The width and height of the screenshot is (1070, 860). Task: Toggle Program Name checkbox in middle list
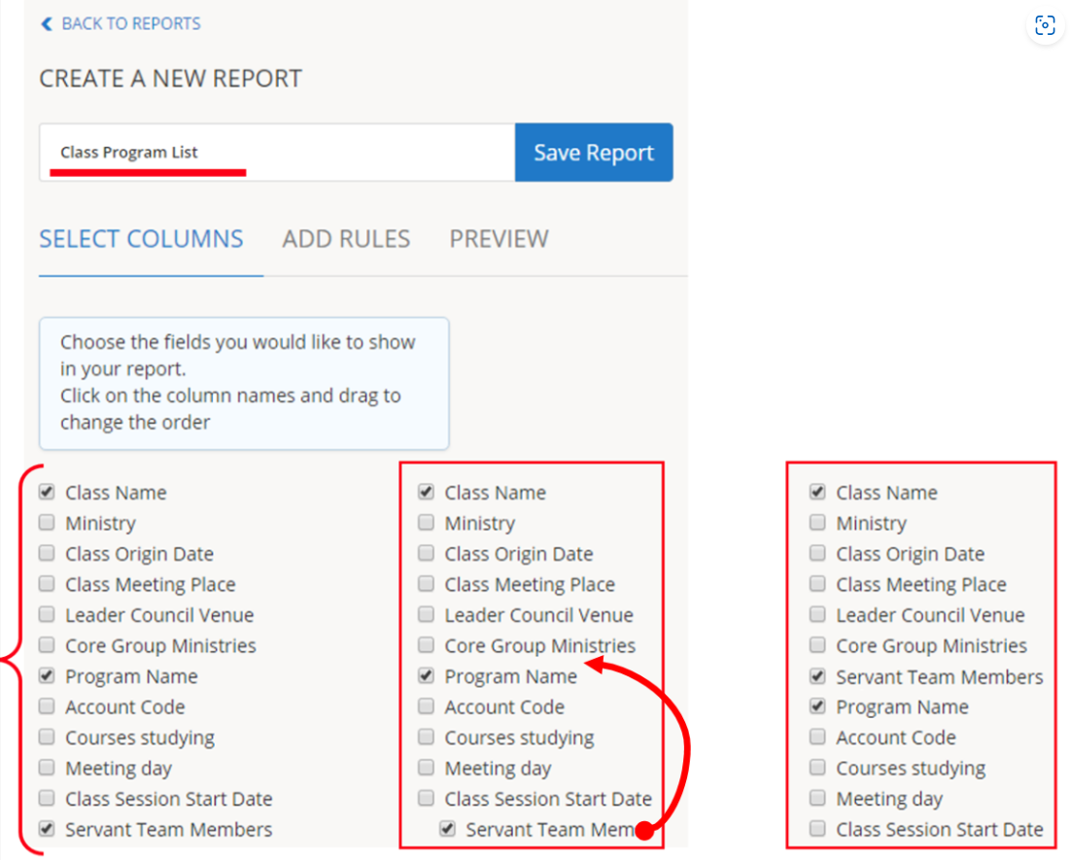426,676
